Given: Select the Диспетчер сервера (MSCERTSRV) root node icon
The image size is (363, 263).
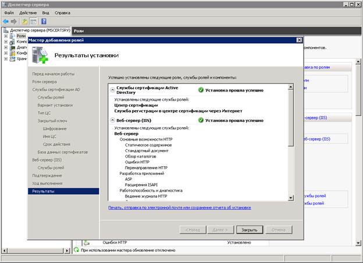Looking at the screenshot, I should point(6,30).
